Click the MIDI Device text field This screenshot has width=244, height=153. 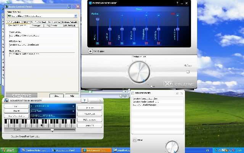pos(42,45)
